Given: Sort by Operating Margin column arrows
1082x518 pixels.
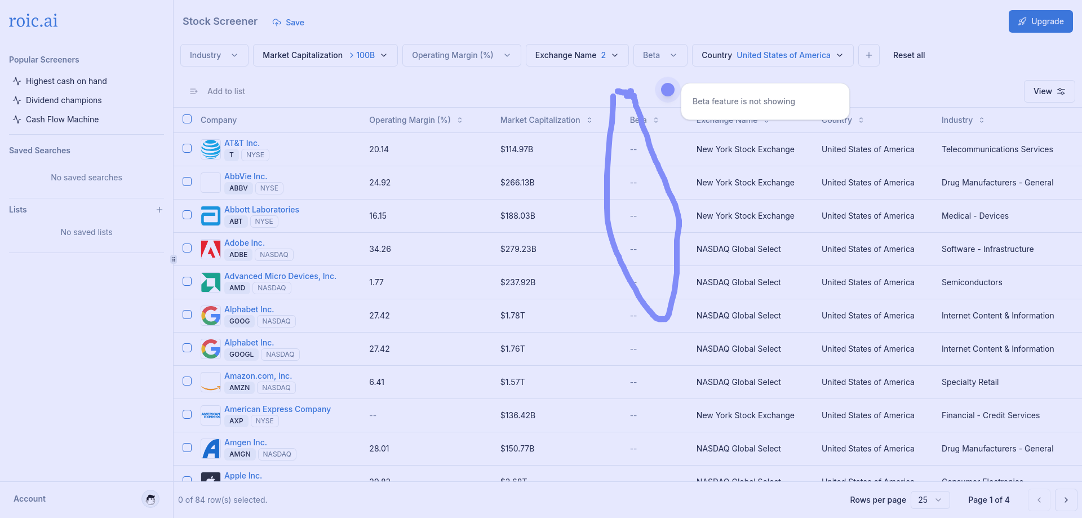Looking at the screenshot, I should (460, 120).
